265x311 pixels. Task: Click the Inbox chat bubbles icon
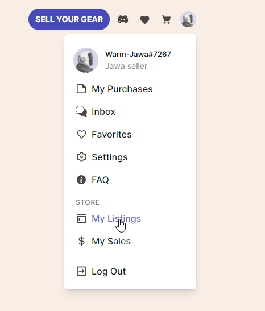(x=81, y=111)
